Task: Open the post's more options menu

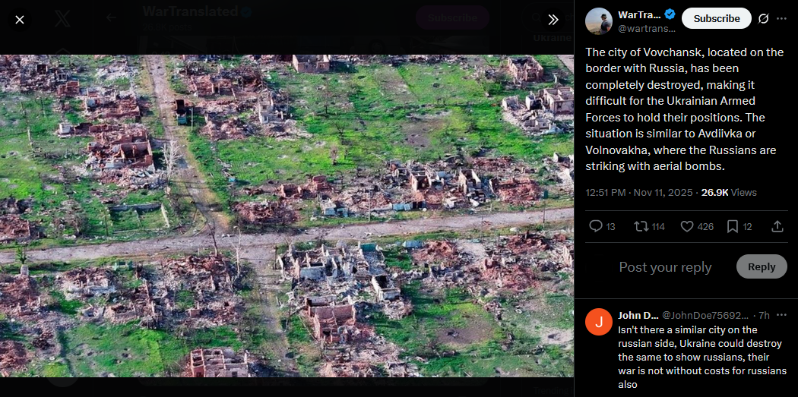Action: 782,19
